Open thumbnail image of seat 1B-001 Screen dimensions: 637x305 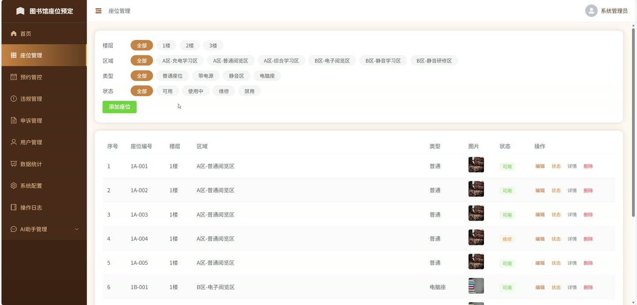click(476, 286)
